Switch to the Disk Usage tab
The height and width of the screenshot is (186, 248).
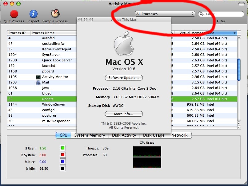[154, 135]
